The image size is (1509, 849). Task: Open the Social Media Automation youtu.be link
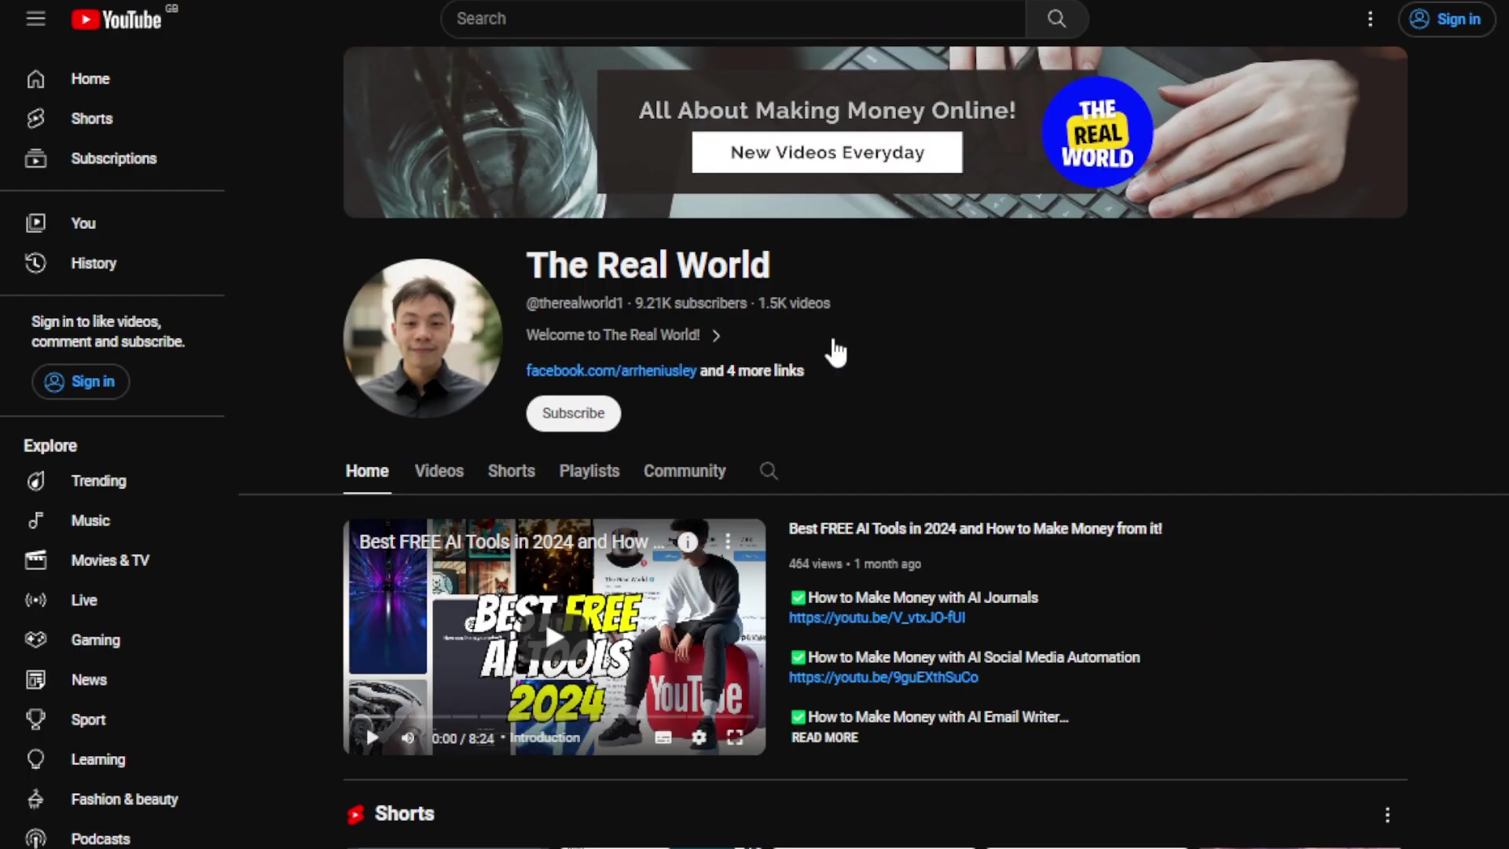(x=883, y=678)
